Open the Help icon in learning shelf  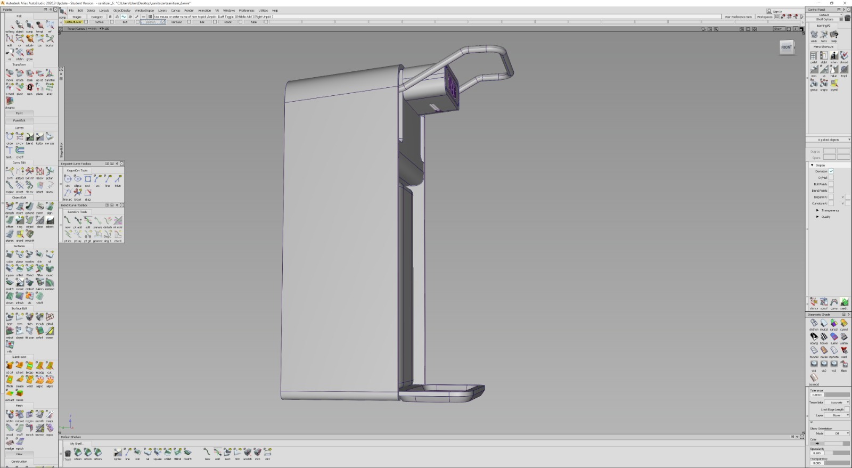point(834,35)
